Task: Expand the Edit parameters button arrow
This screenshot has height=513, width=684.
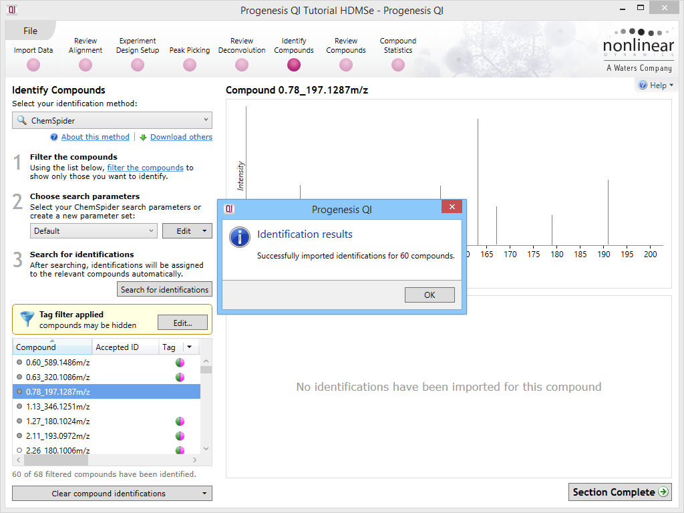Action: [204, 230]
